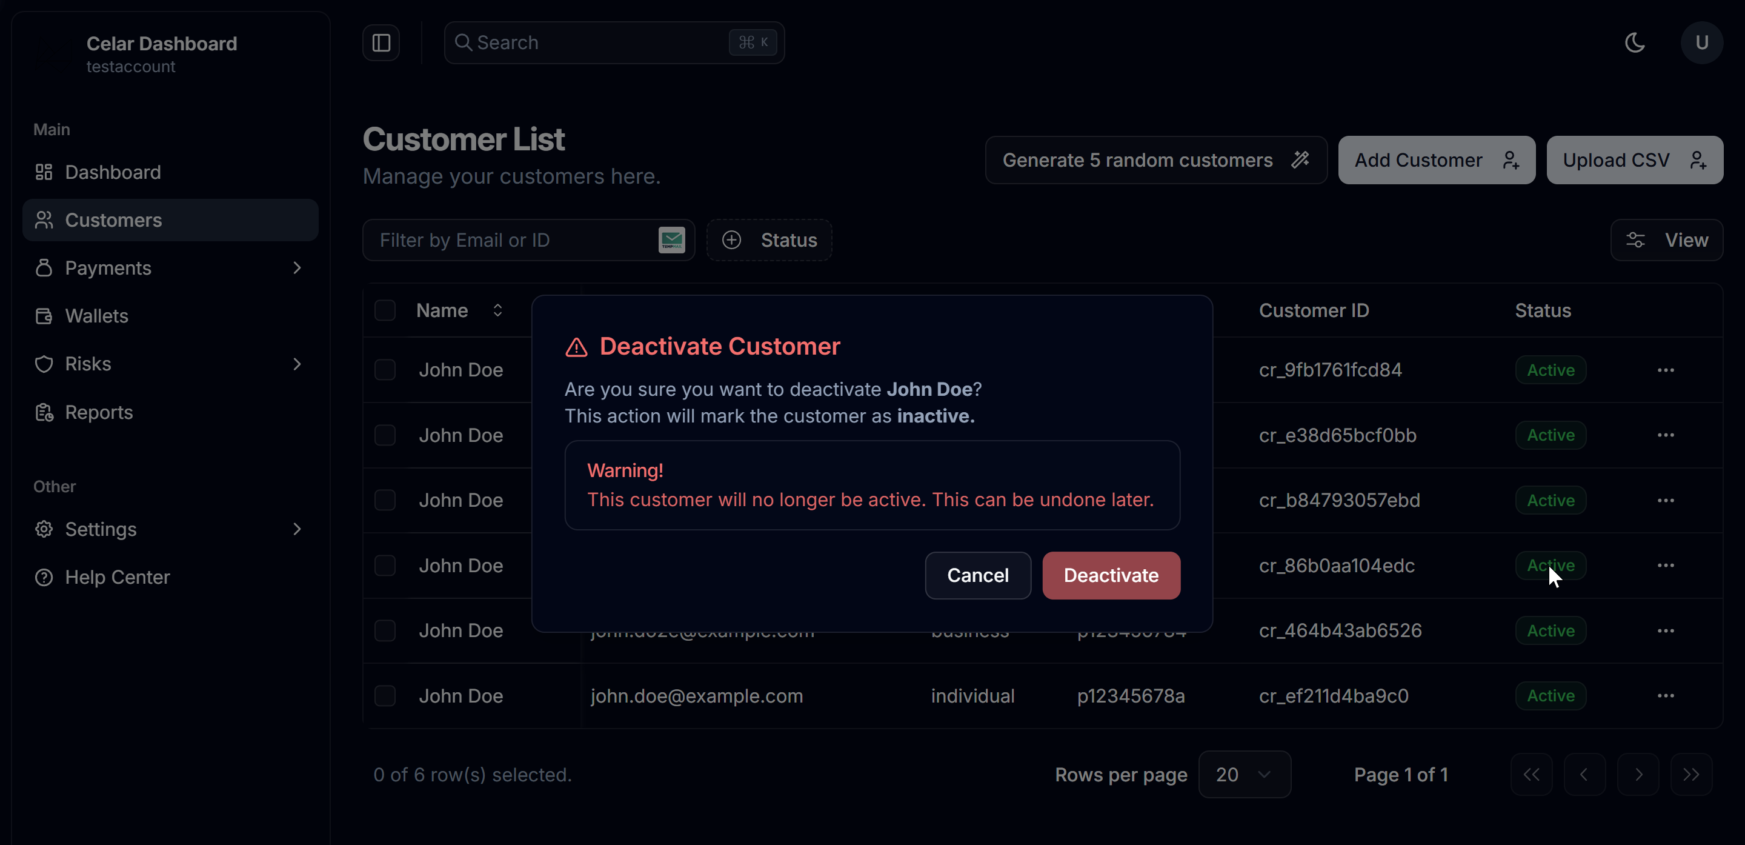Expand the Payments sidebar section
This screenshot has width=1745, height=845.
point(297,269)
